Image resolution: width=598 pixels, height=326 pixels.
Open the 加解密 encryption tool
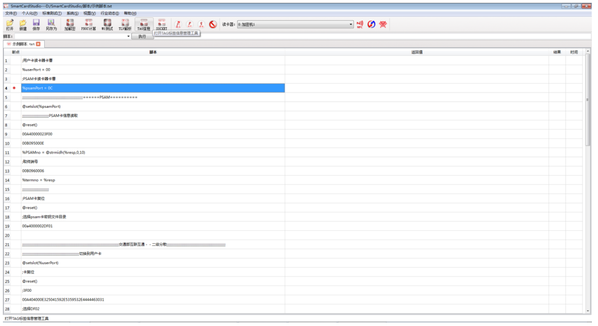click(x=70, y=24)
